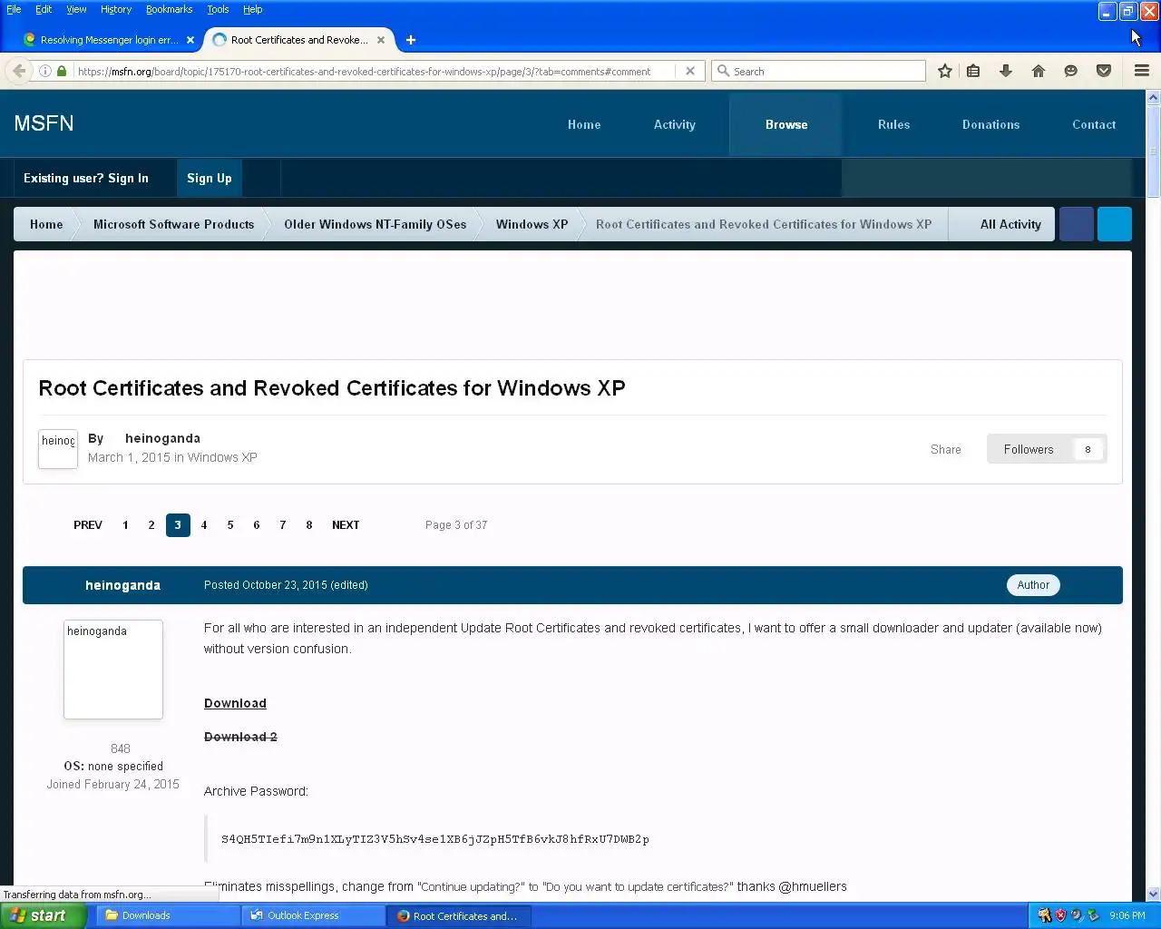Click Windows XP breadcrumb
Viewport: 1161px width, 929px height.
coord(532,224)
